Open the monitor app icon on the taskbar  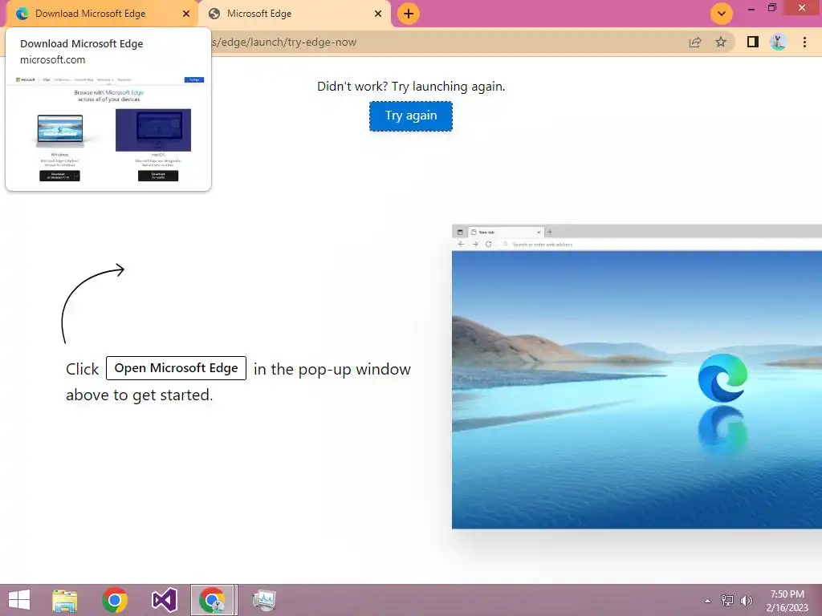263,600
